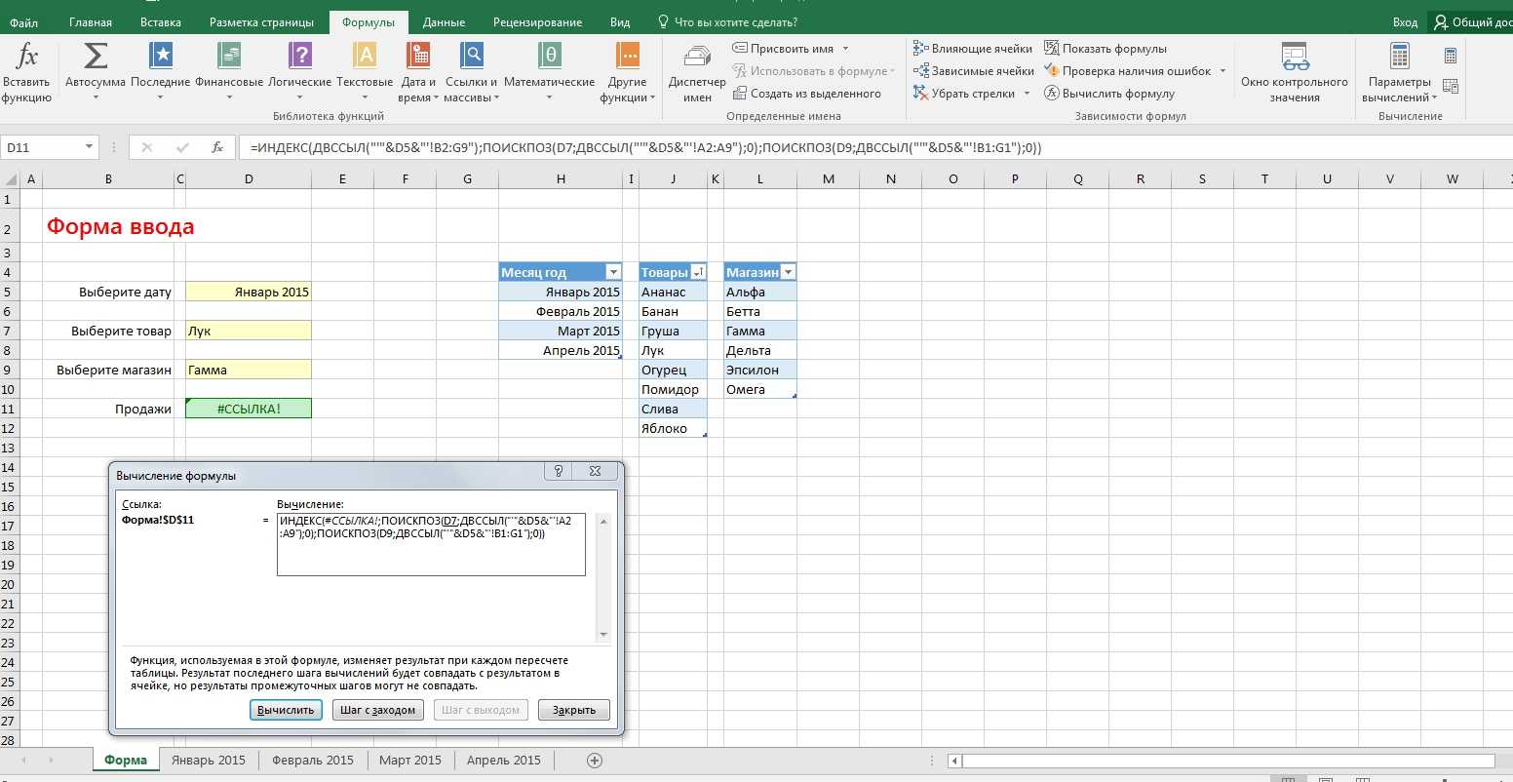Click the Шаг с заходом button

[x=378, y=710]
